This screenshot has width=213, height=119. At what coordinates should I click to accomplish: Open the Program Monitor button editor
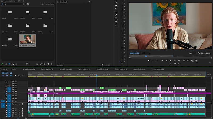210,62
